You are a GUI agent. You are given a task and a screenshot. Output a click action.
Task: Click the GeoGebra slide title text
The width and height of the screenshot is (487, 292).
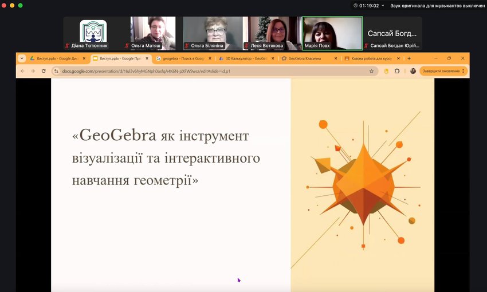pyautogui.click(x=166, y=157)
